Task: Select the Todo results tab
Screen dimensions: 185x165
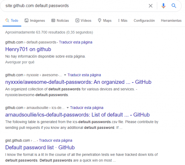Action: coord(12,21)
